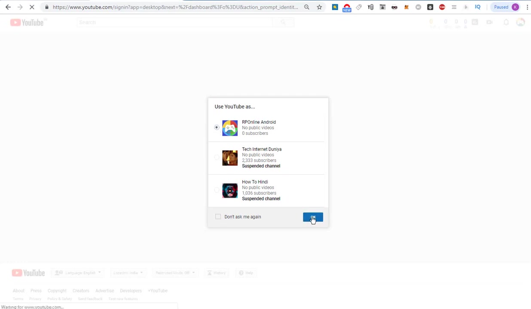Expand the Language English dropdown
Image resolution: width=531 pixels, height=309 pixels.
(x=78, y=273)
